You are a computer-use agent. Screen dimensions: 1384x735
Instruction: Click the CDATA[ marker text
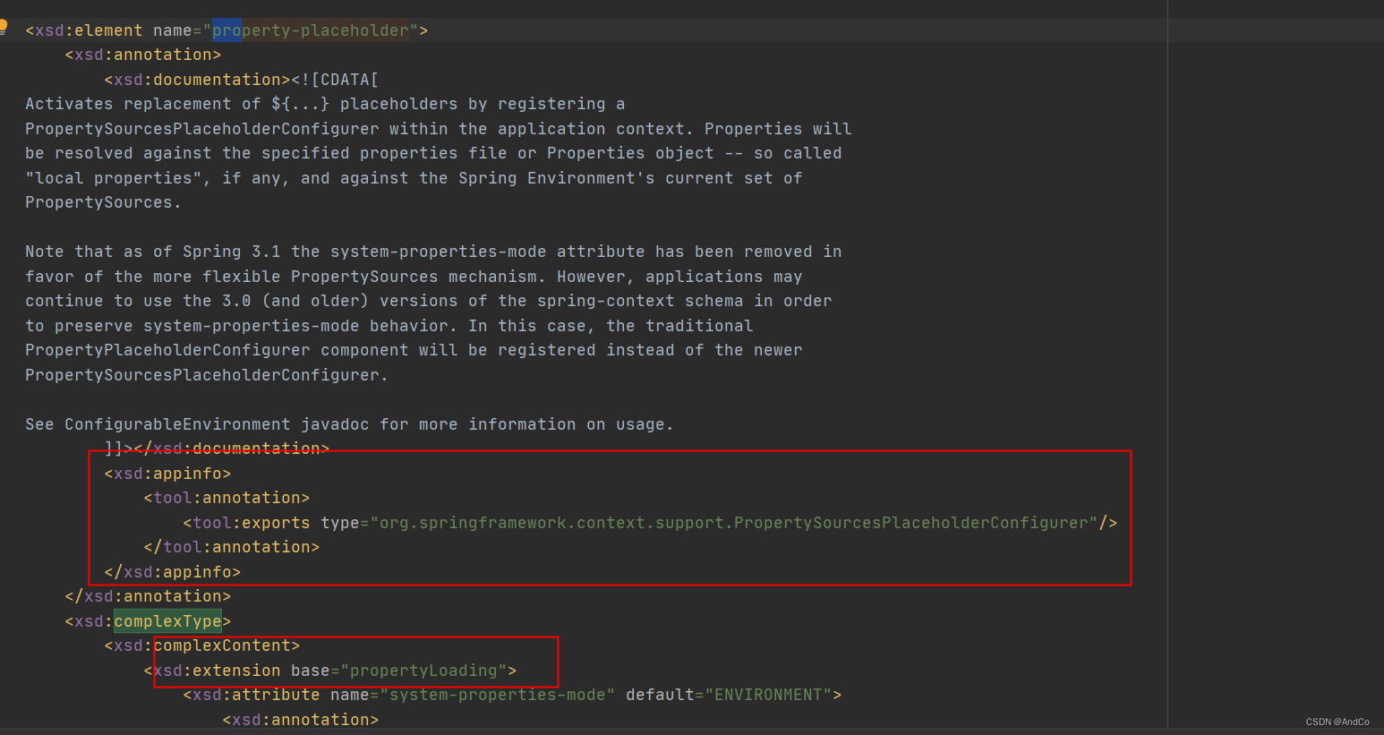click(345, 80)
